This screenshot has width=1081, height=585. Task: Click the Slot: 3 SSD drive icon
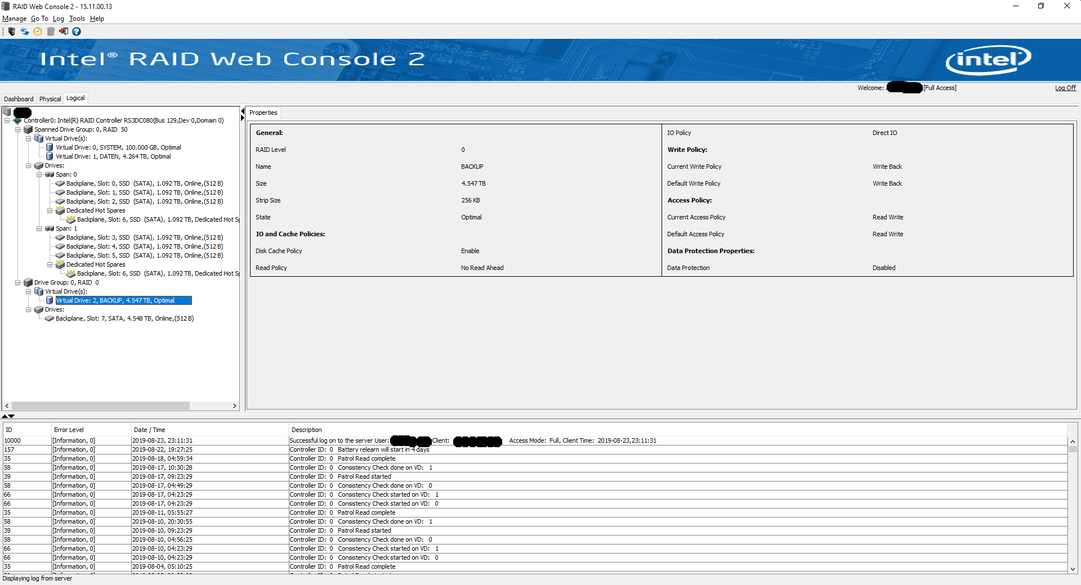click(x=60, y=237)
